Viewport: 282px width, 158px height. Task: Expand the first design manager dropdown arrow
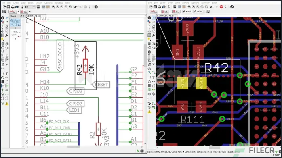pos(18,12)
